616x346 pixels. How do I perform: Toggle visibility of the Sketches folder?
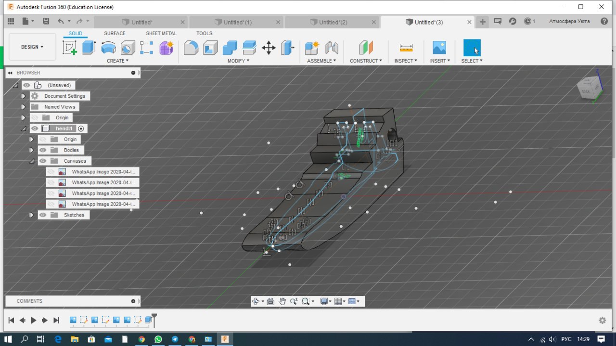[x=43, y=215]
